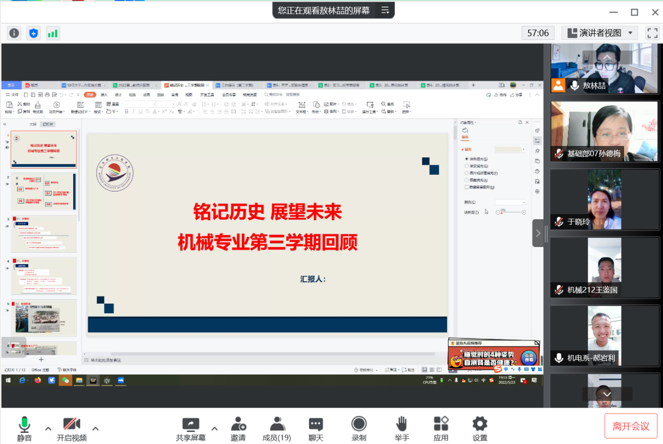Open the members list (19)
This screenshot has height=444, width=663.
coord(277,424)
